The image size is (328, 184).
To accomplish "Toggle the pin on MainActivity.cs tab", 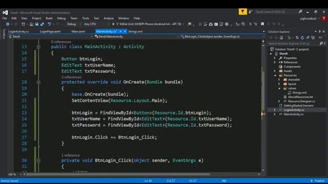I will (120, 31).
